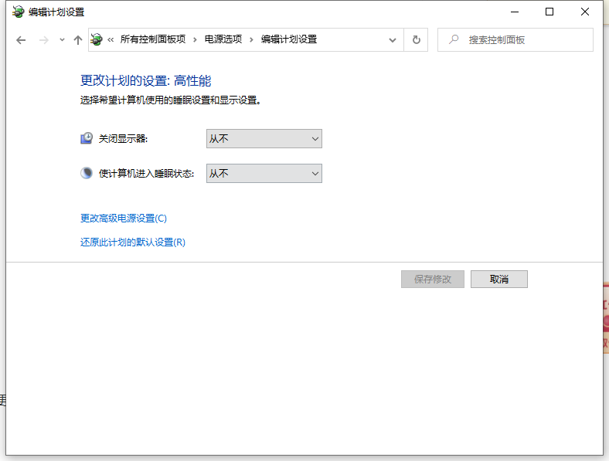This screenshot has width=609, height=461.
Task: Open 所有控制面板项 breadcrumb
Action: [x=153, y=39]
